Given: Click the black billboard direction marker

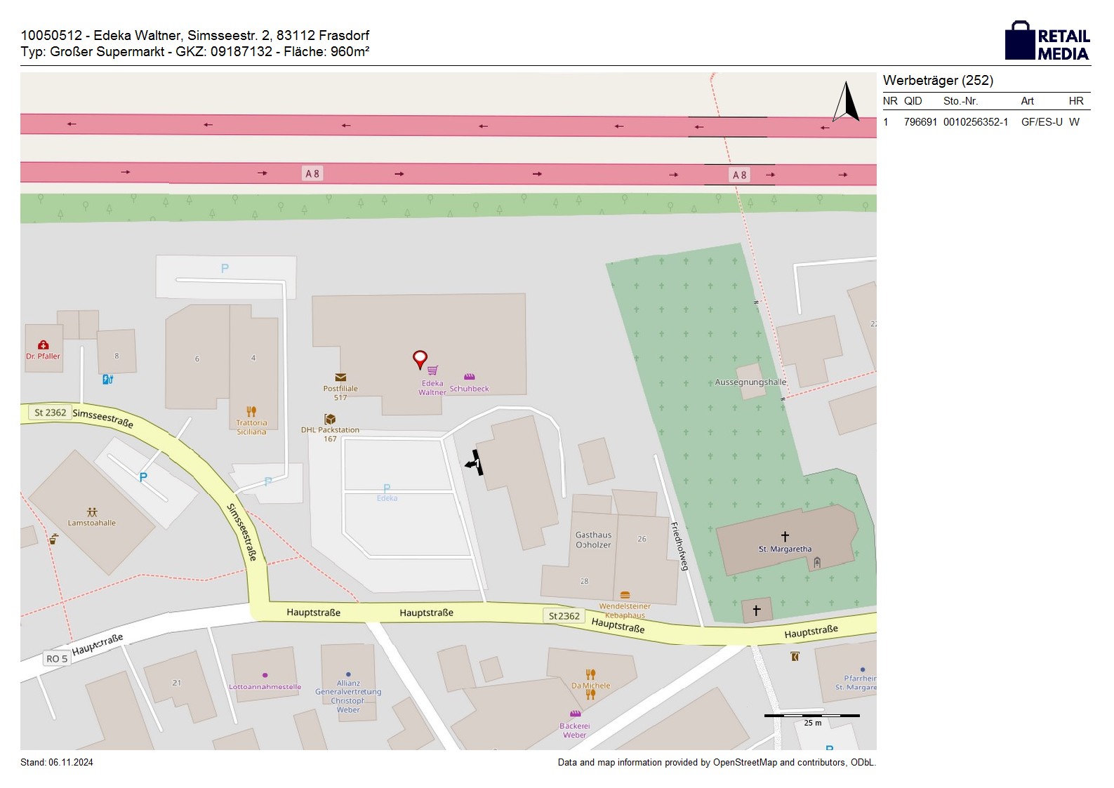Looking at the screenshot, I should (x=475, y=463).
